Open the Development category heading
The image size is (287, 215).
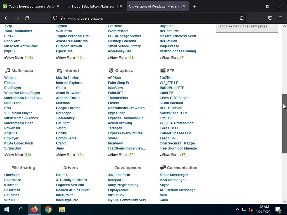[128, 168]
